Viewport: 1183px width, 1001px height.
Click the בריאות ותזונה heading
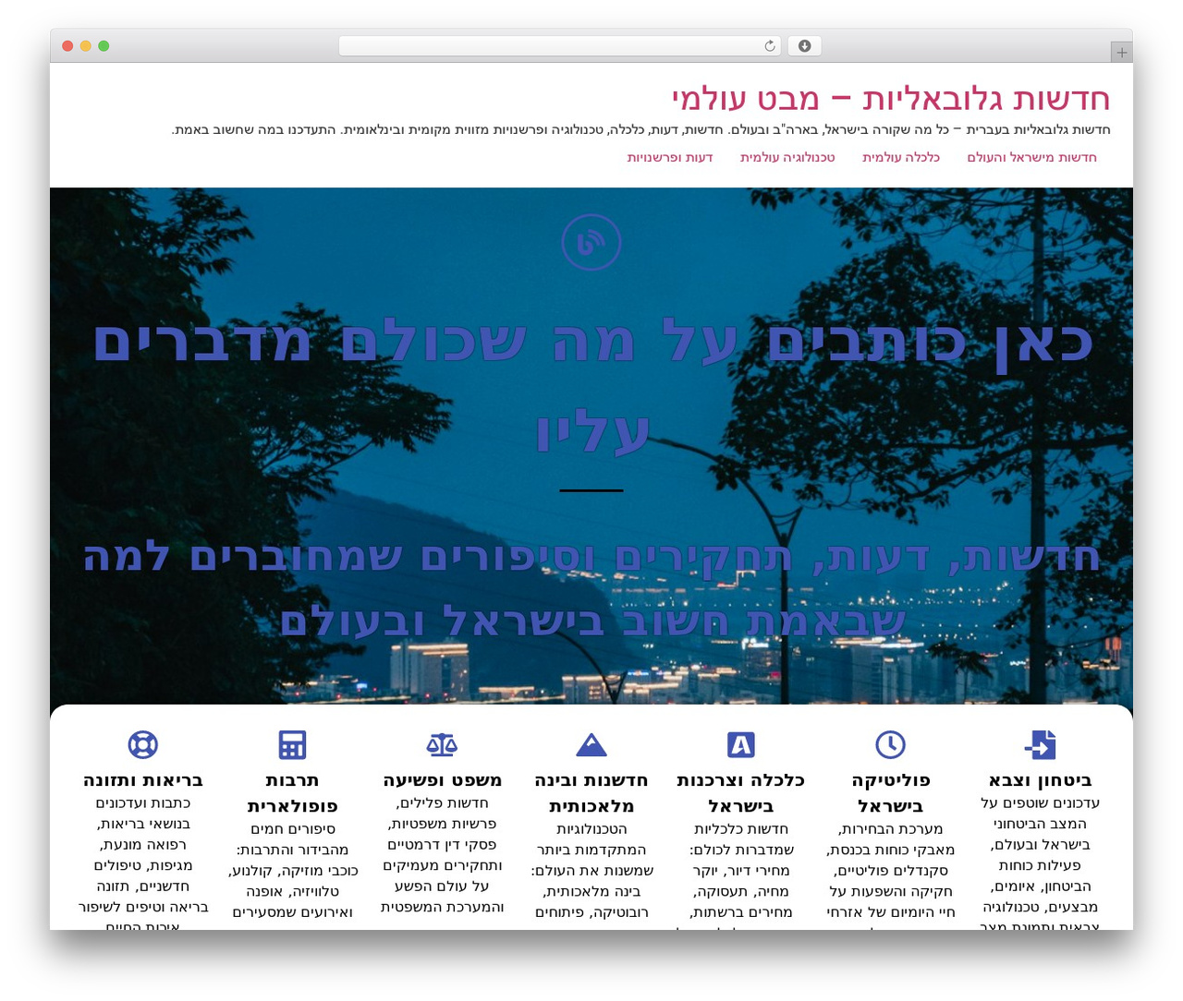(143, 780)
